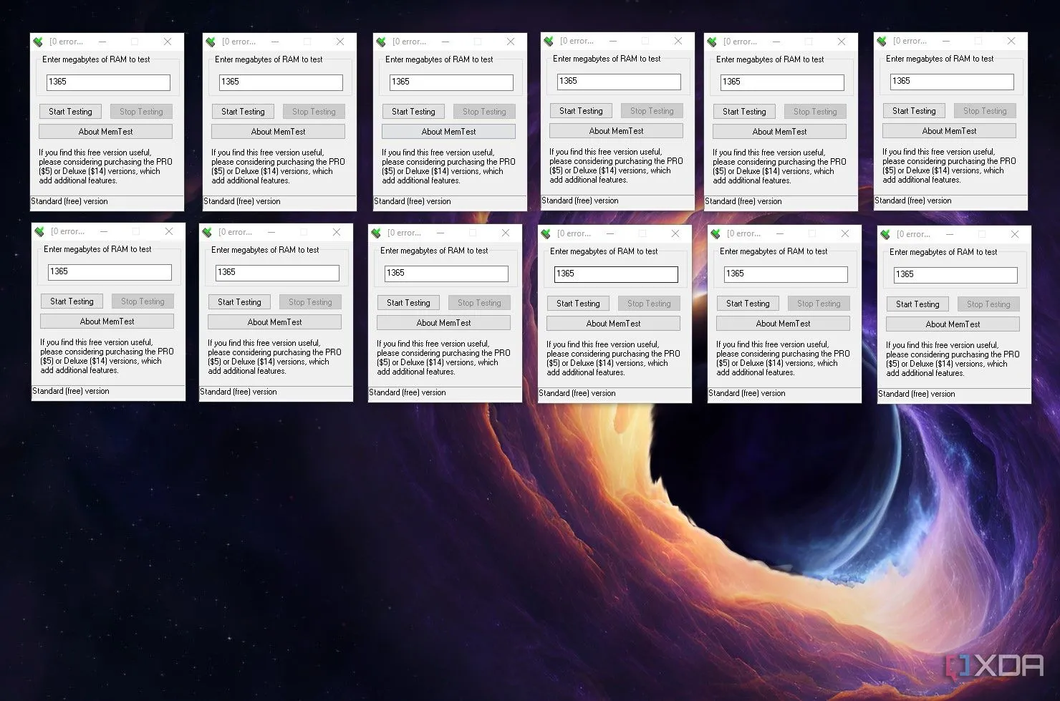Click "[0 error..." title text of top row's fifth window
Screen dimensions: 1060x701
(x=740, y=42)
